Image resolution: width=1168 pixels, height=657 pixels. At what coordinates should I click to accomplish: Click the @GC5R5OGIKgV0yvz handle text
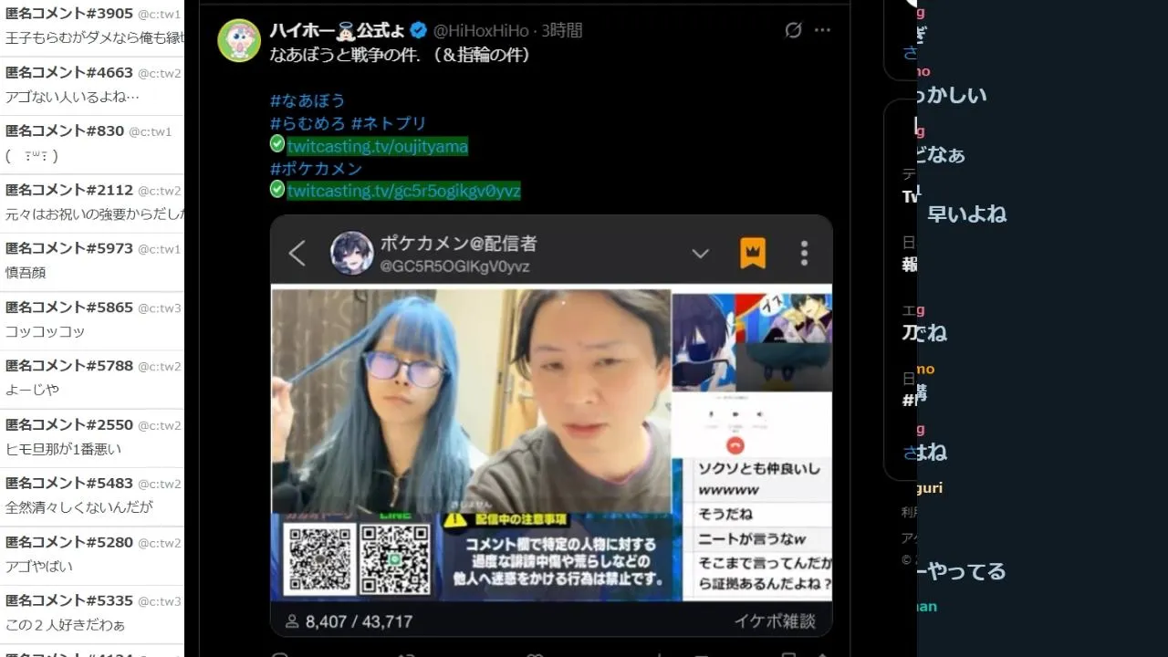tap(454, 266)
